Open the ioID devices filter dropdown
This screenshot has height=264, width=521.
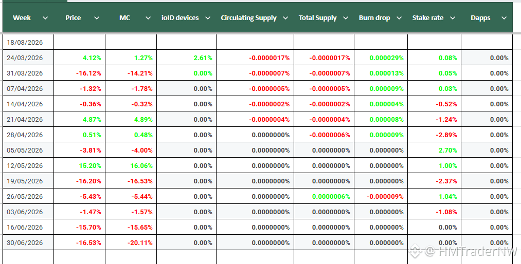(208, 18)
